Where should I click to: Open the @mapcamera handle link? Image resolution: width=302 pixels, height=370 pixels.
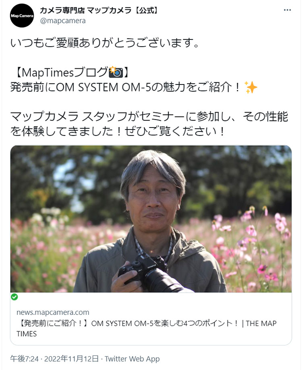[63, 21]
